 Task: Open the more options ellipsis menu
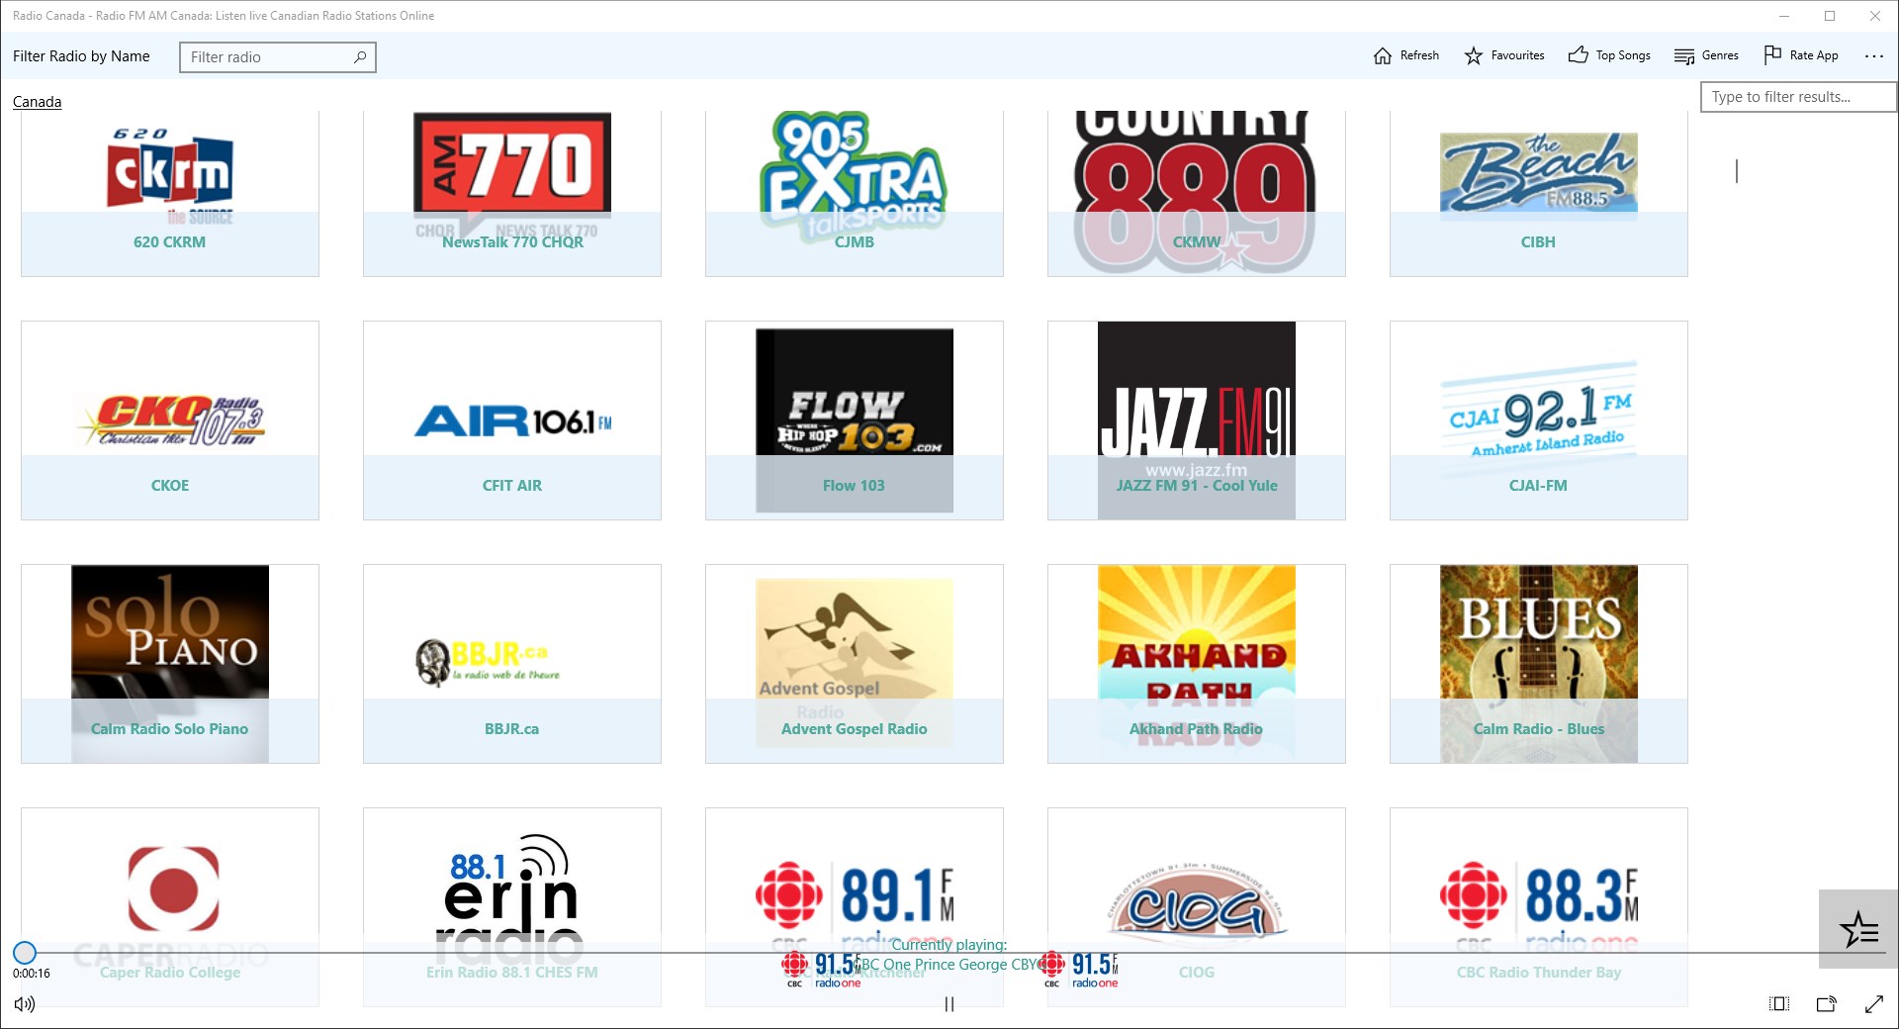coord(1874,56)
